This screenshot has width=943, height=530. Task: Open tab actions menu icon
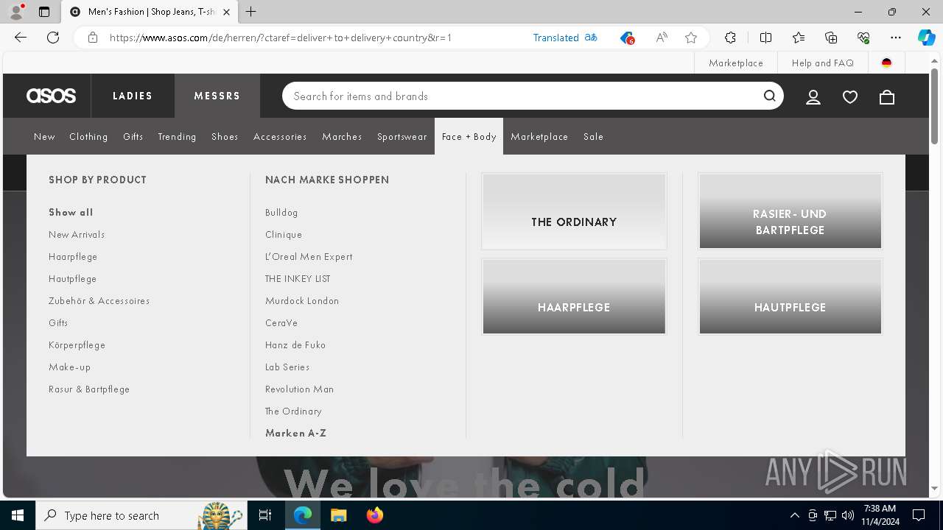(44, 12)
